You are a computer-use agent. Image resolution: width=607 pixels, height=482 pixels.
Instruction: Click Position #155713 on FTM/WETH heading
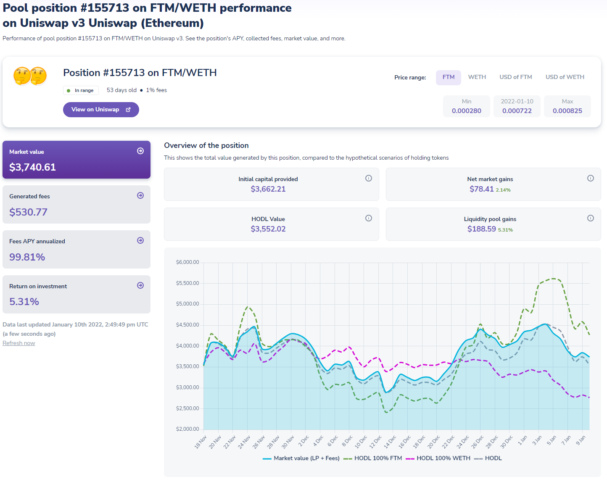[140, 73]
